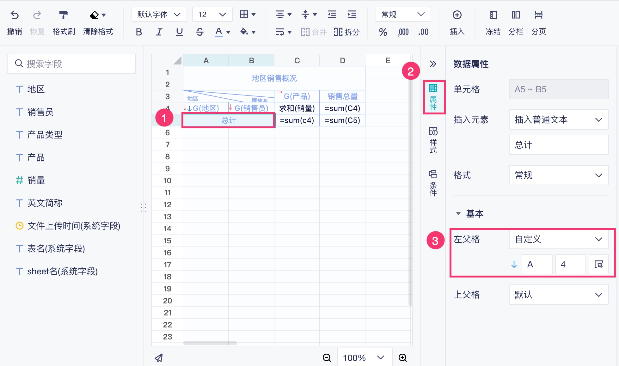Click the clear format eraser icon
Viewport: 619px width, 366px height.
pos(94,15)
